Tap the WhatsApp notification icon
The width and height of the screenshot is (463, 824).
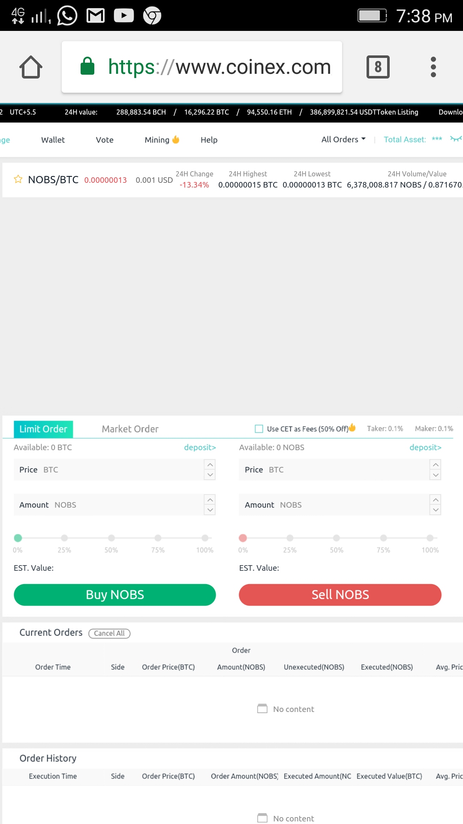click(x=67, y=16)
